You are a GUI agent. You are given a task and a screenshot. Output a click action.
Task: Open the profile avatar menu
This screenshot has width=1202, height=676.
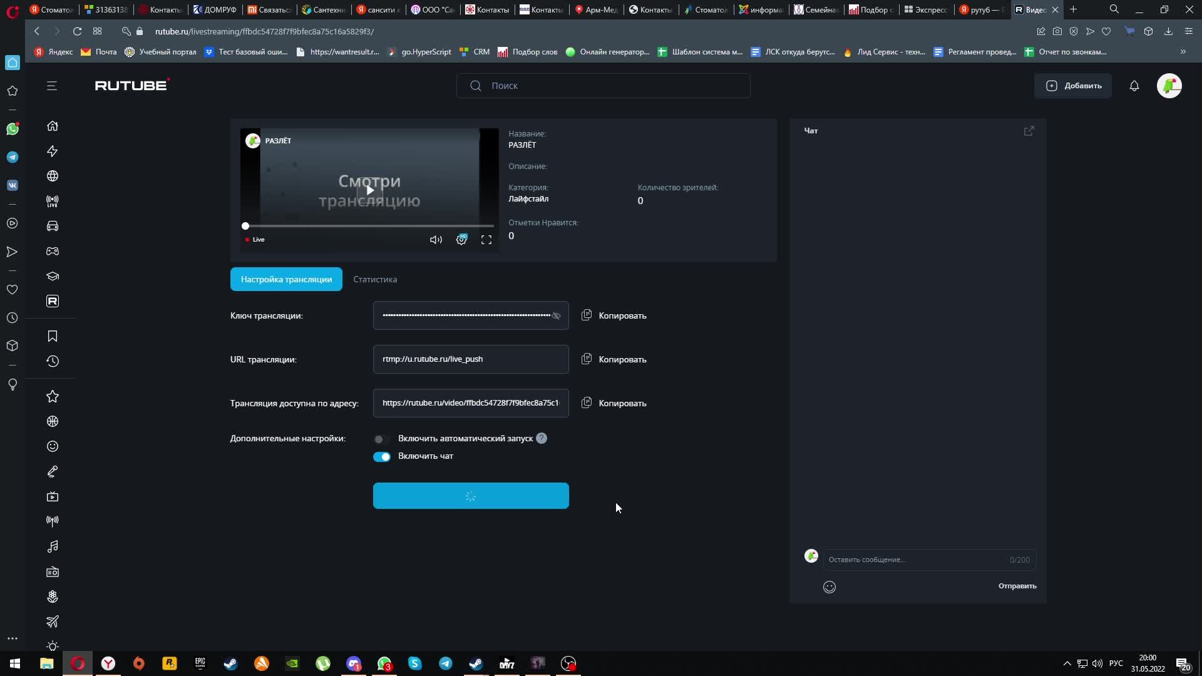[1169, 86]
